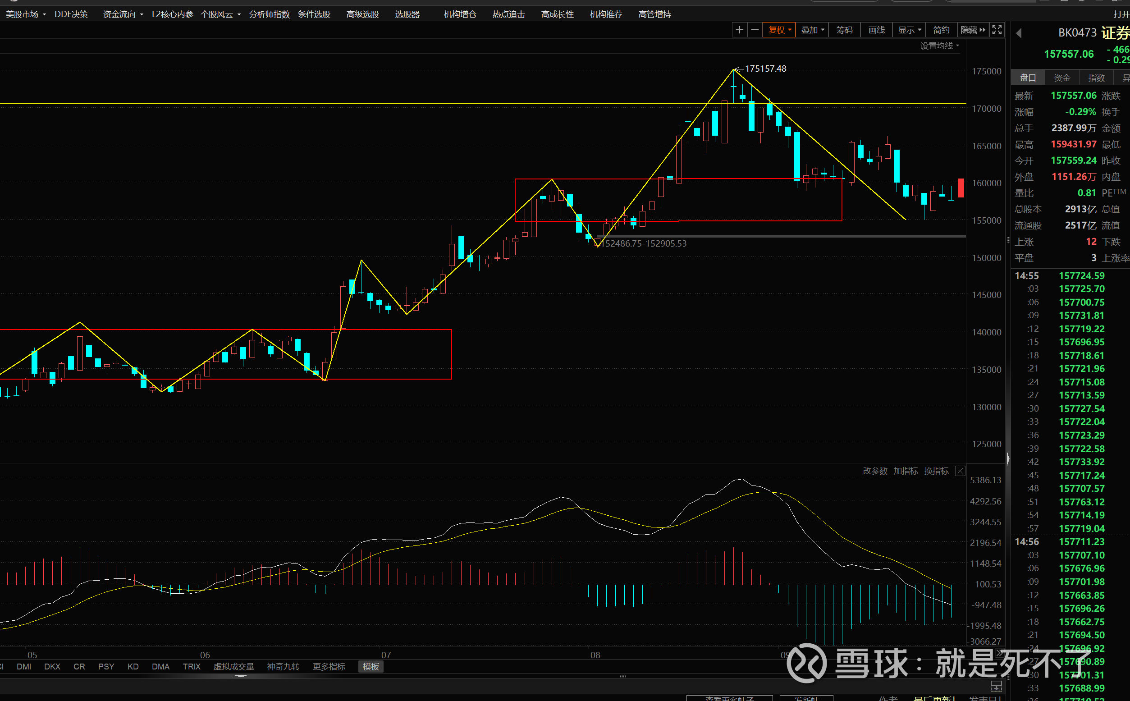Image resolution: width=1130 pixels, height=701 pixels.
Task: Toggle 筹码 chip distribution view
Action: pos(844,30)
